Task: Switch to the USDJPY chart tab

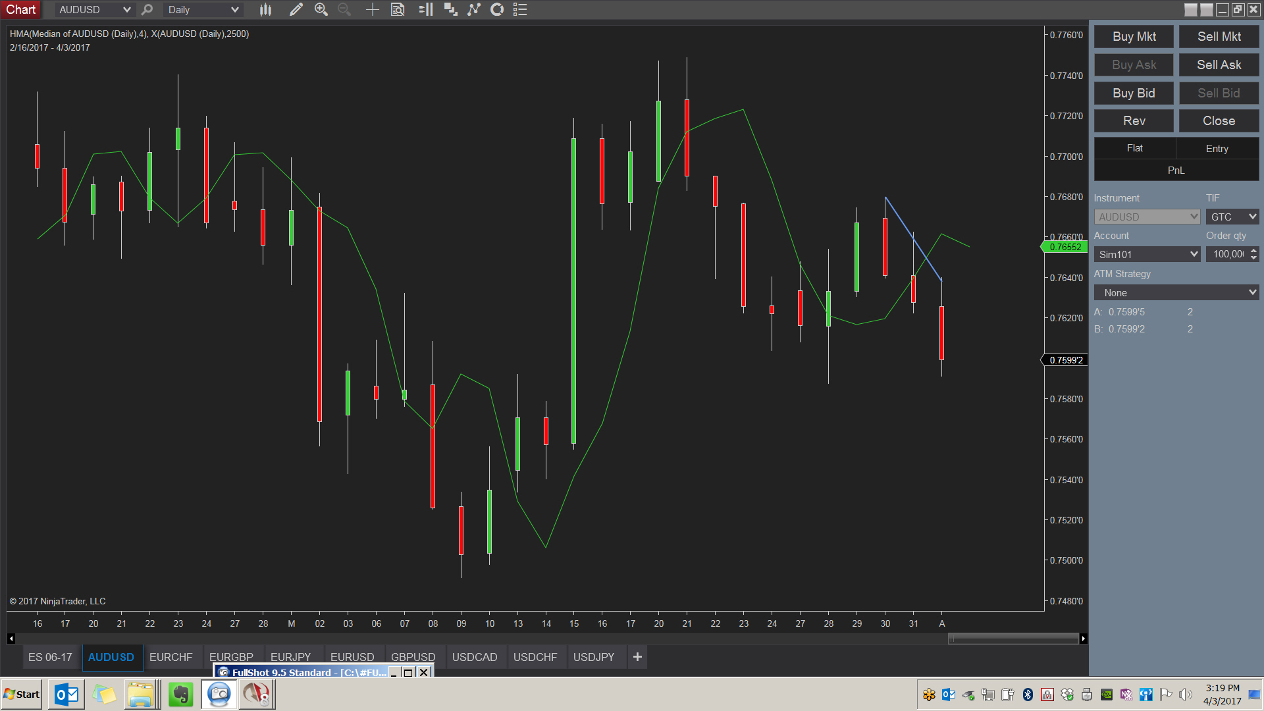Action: coord(593,657)
